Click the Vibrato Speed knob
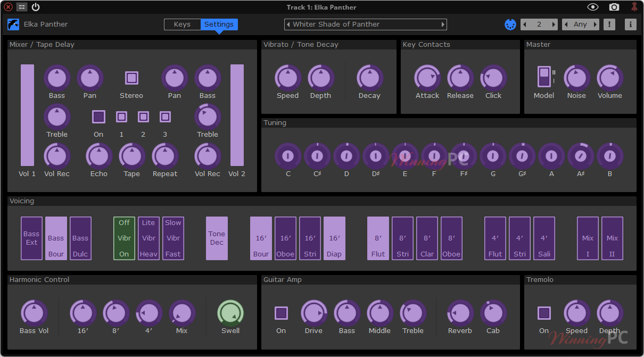This screenshot has width=644, height=357. click(x=288, y=78)
